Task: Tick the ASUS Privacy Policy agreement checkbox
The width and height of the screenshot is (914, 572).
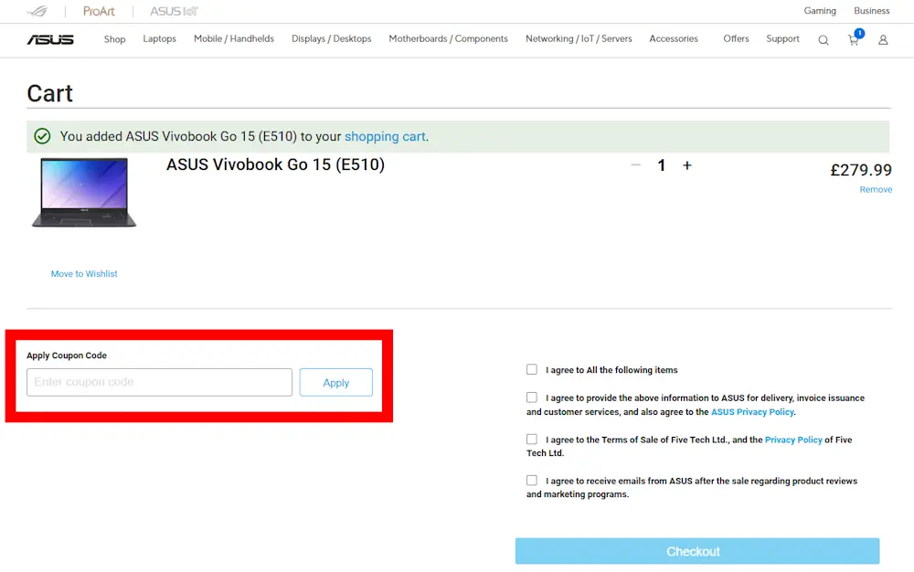Action: [x=532, y=397]
